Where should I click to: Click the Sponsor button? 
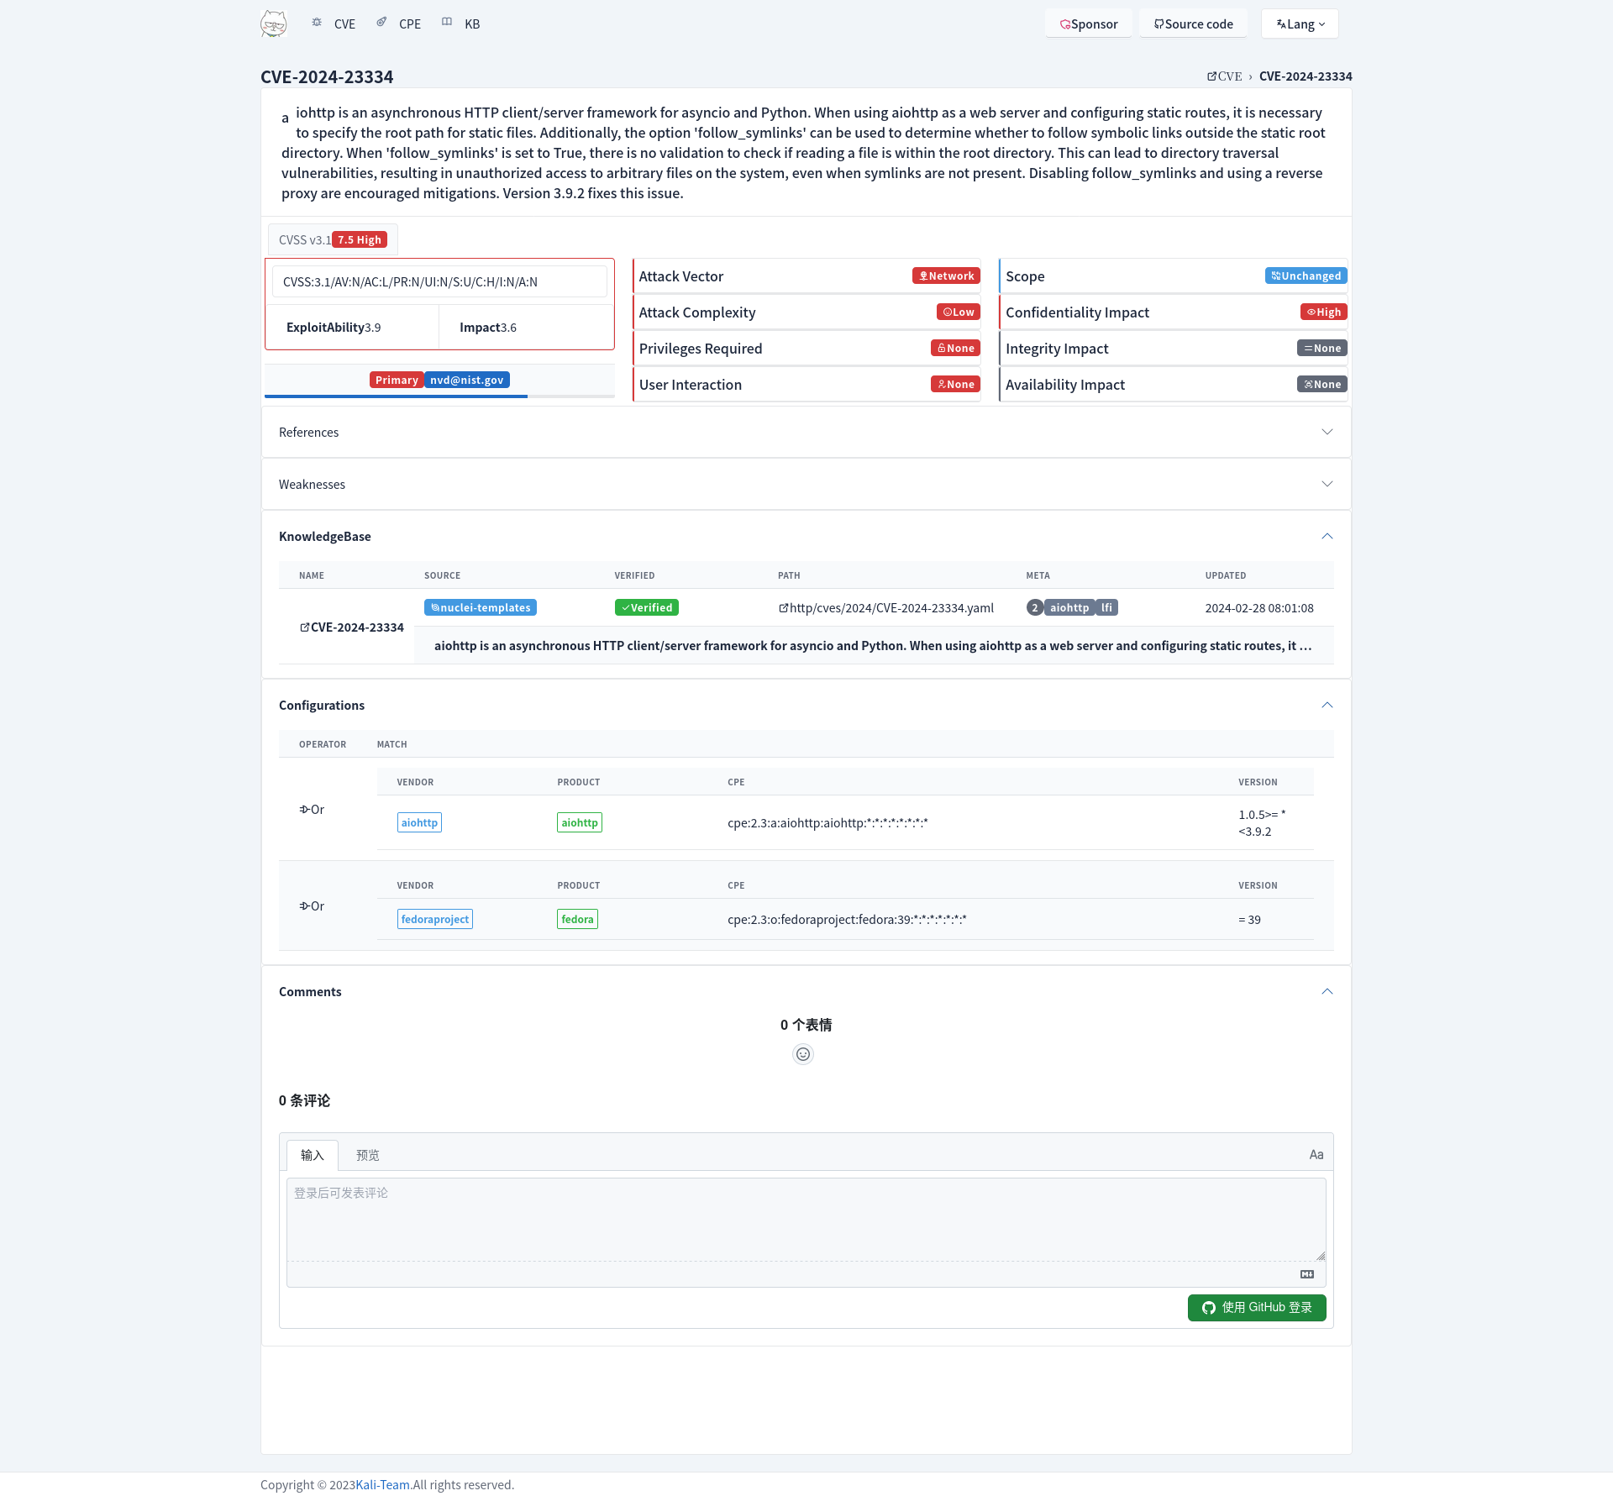tap(1089, 24)
